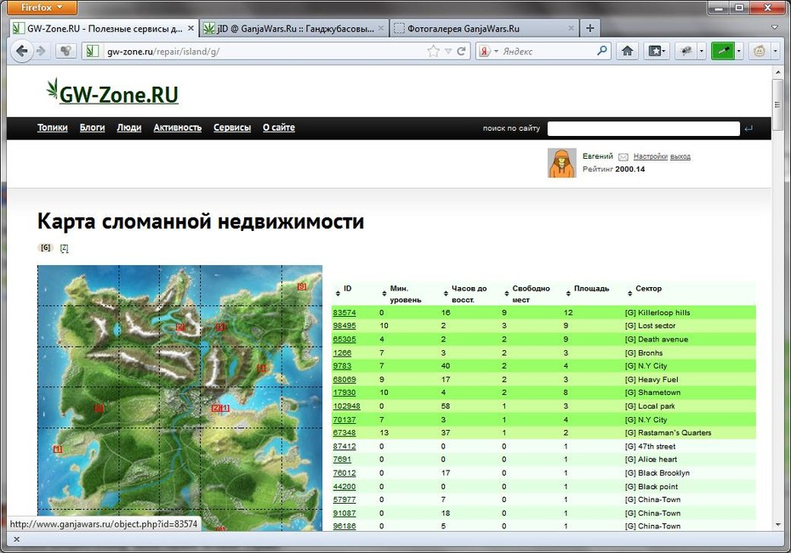Open the mail envelope icon beside Евгений
The height and width of the screenshot is (553, 791).
pyautogui.click(x=623, y=156)
